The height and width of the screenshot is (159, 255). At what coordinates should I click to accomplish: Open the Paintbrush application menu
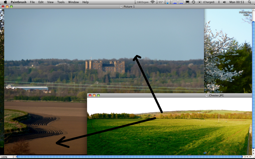tap(18, 2)
